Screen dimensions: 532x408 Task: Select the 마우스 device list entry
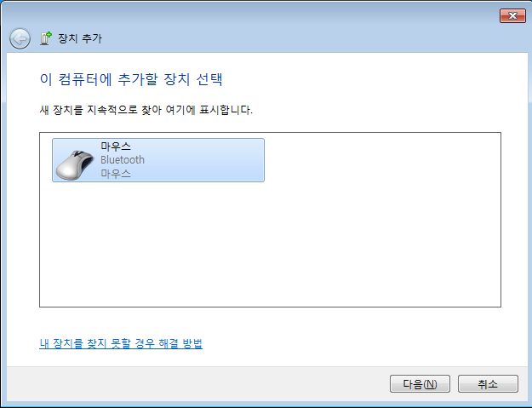158,160
